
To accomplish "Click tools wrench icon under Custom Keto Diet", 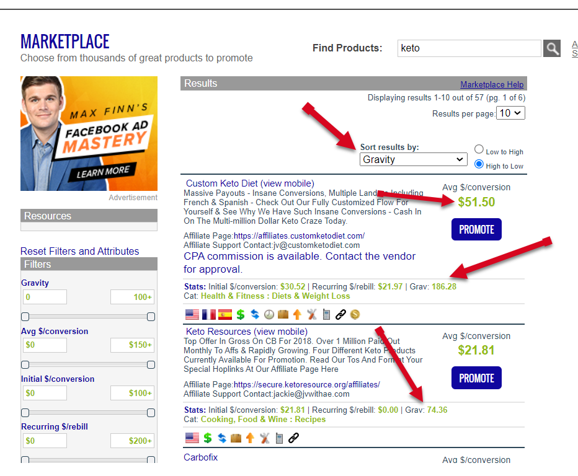I will click(x=312, y=314).
